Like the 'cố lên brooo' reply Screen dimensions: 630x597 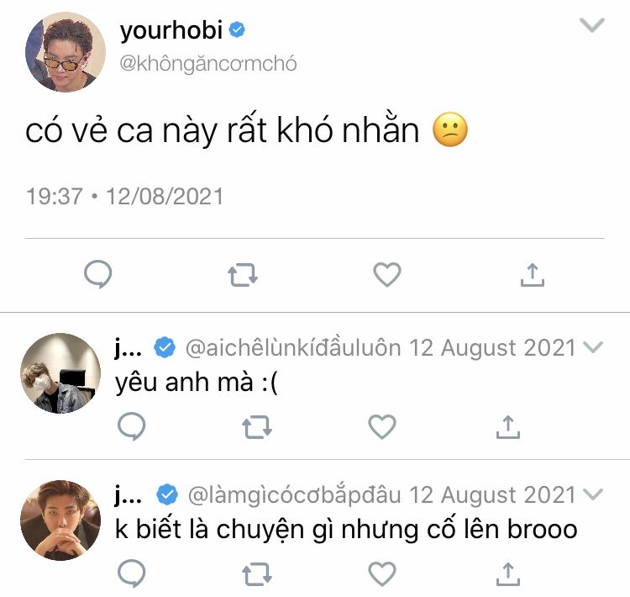click(x=382, y=573)
